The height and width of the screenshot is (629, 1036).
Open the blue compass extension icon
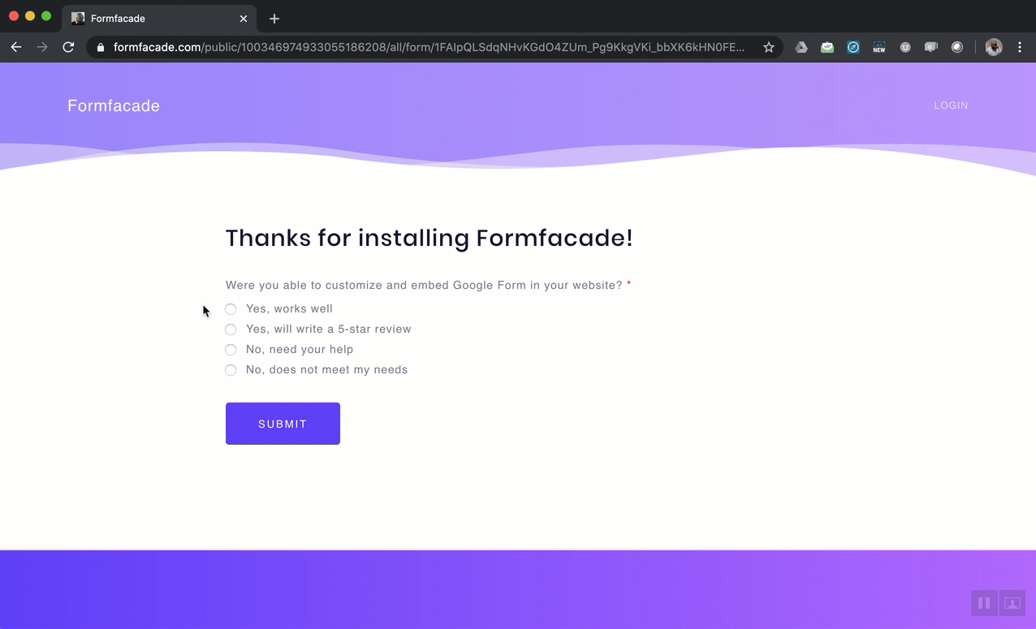pos(853,47)
